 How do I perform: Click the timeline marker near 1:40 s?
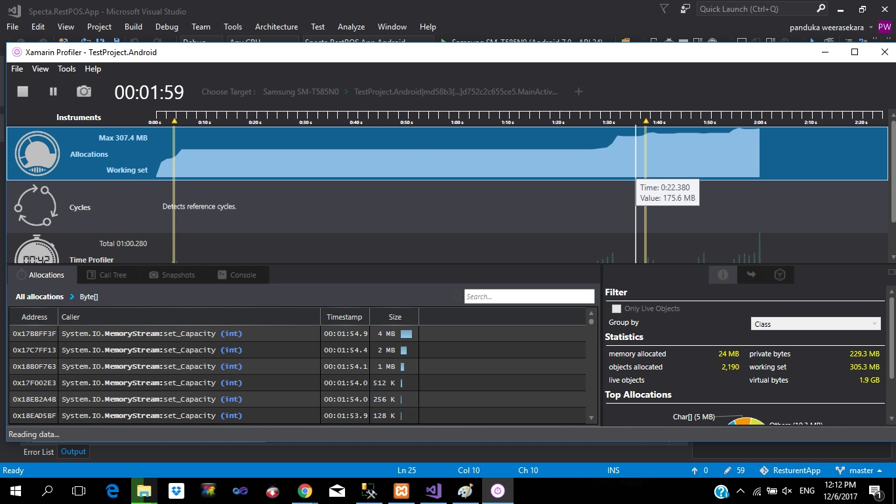(x=646, y=121)
